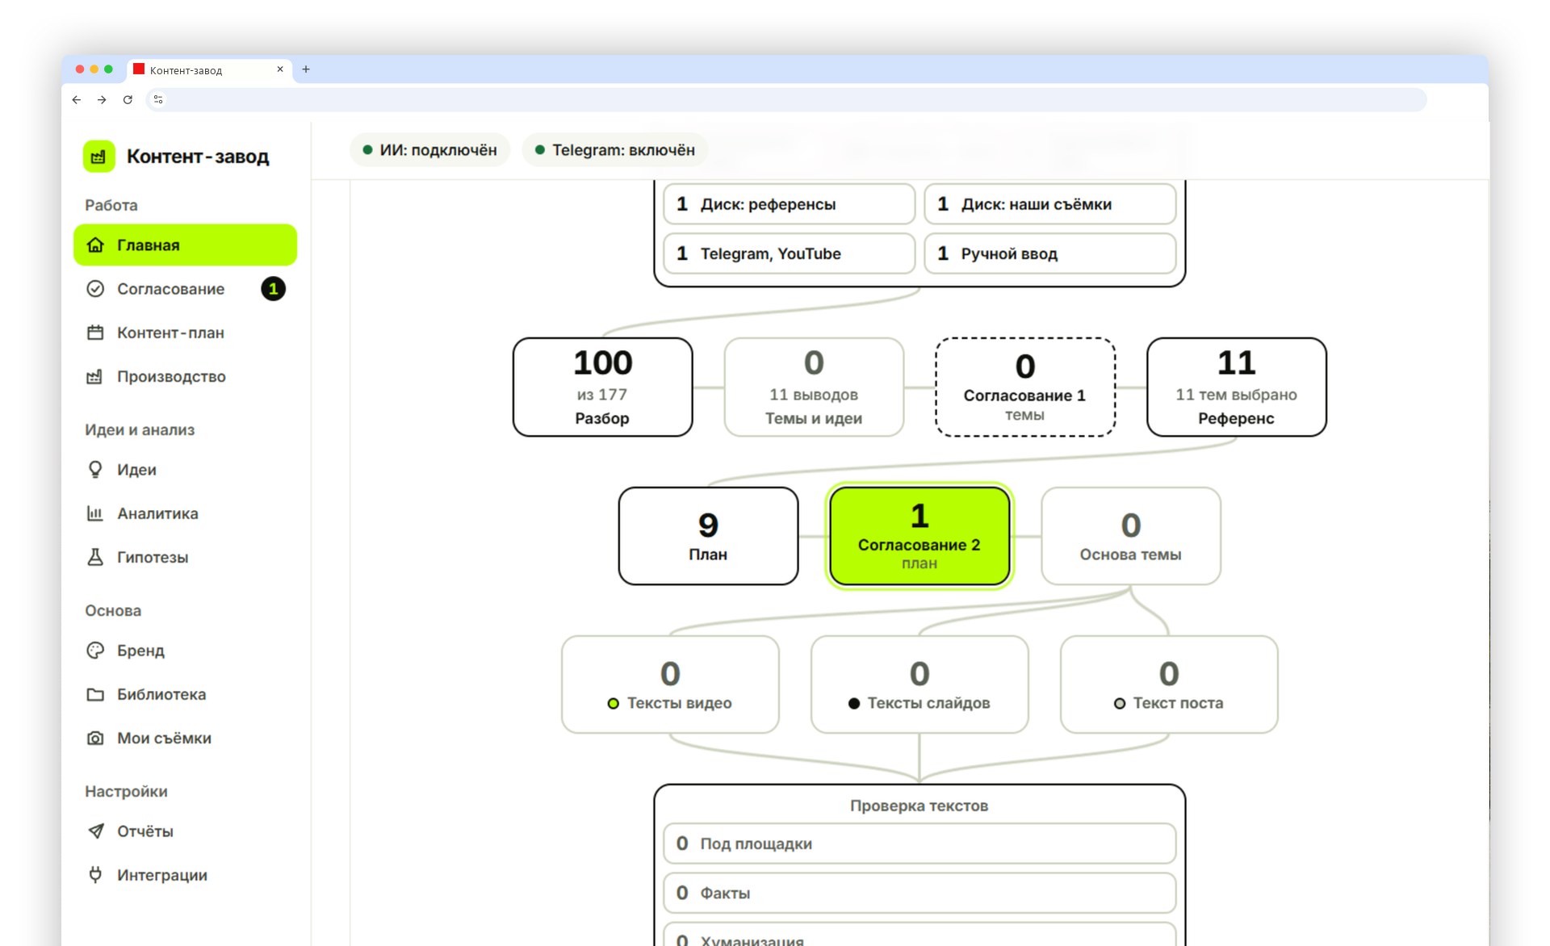Open the Основа темы card

(1131, 536)
